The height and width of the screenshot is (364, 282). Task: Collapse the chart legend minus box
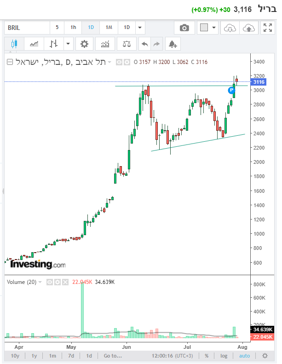coord(10,62)
